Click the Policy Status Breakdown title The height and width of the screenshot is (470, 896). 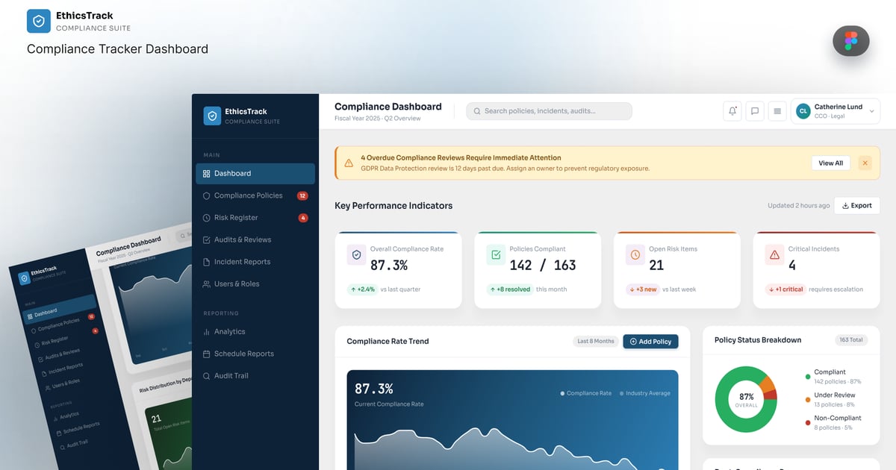click(x=758, y=339)
